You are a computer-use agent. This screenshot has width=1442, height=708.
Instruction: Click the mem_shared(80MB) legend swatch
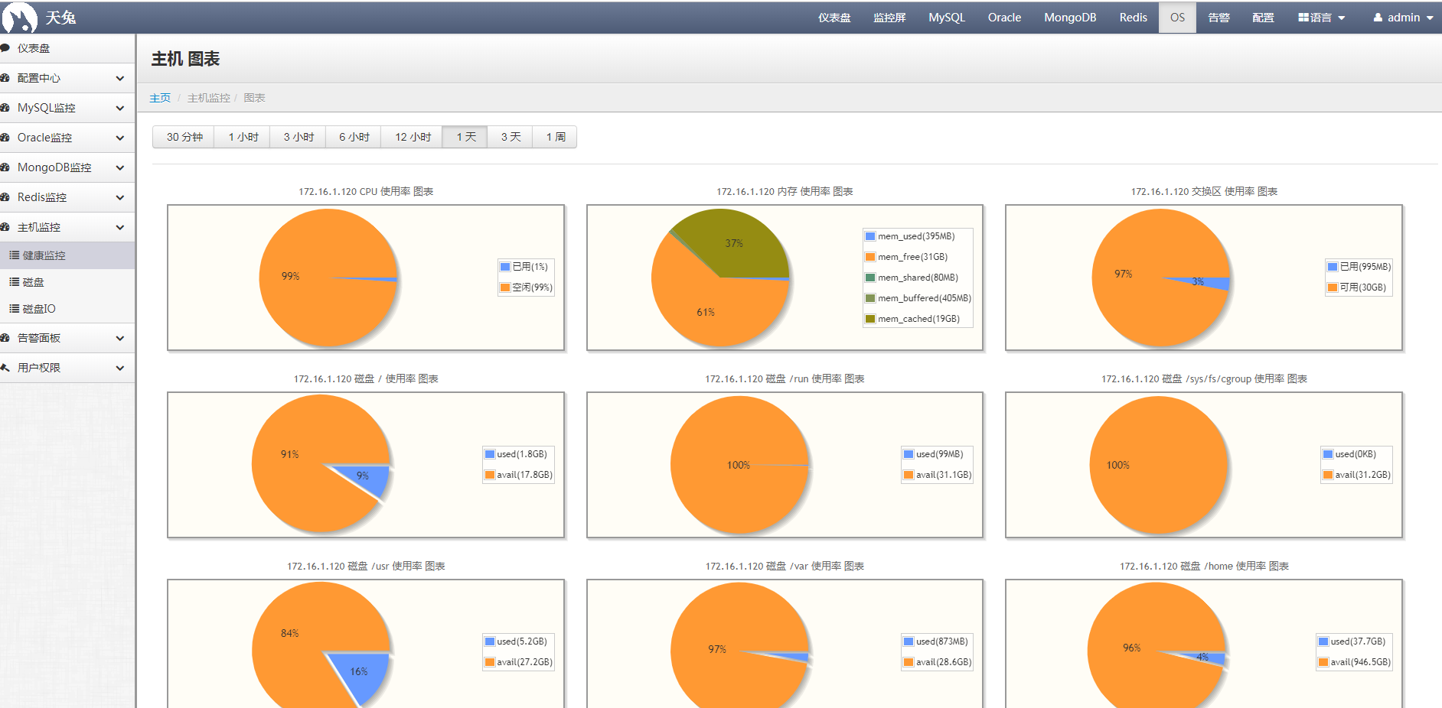tap(870, 278)
